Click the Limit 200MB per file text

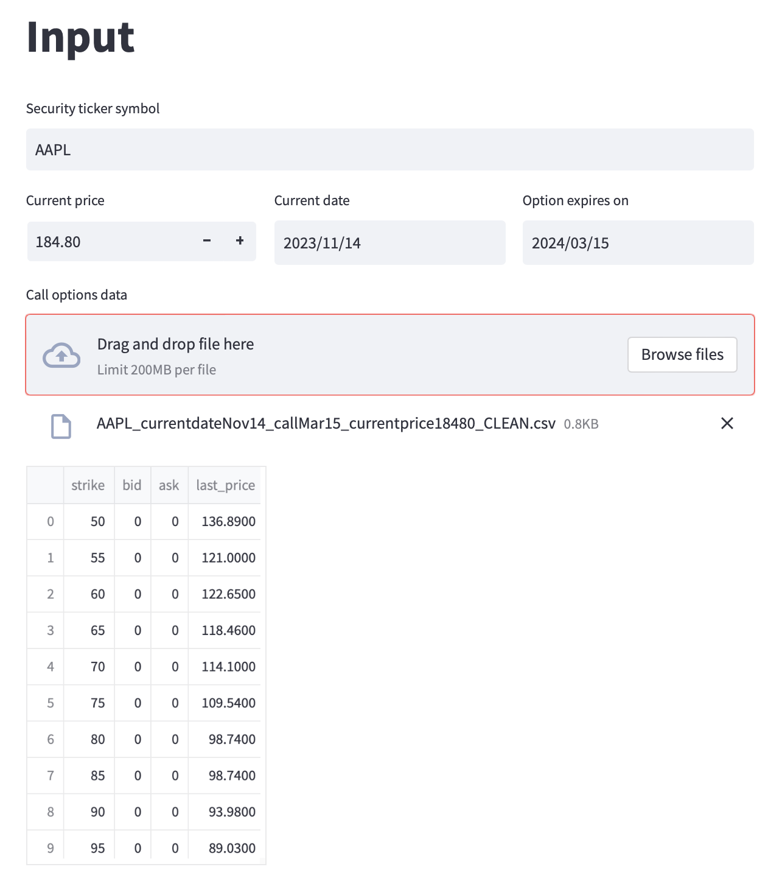coord(156,370)
